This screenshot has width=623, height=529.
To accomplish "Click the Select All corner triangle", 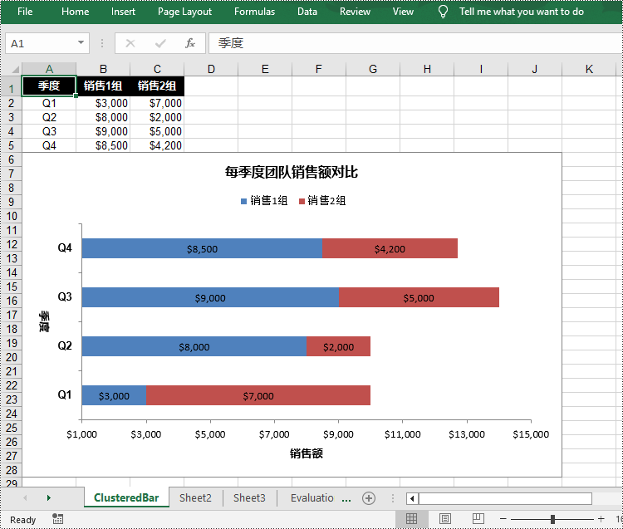I will click(15, 69).
